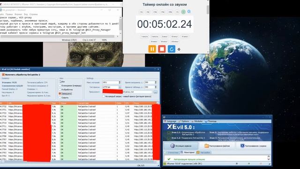Pause the online timer
This screenshot has width=300, height=169.
click(152, 49)
